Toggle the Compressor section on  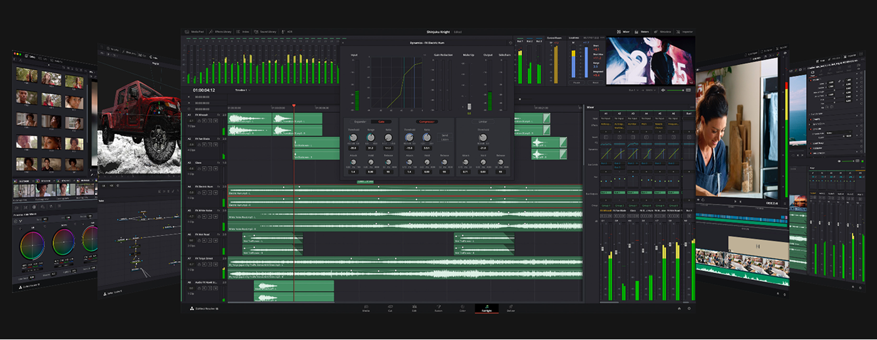pos(426,121)
